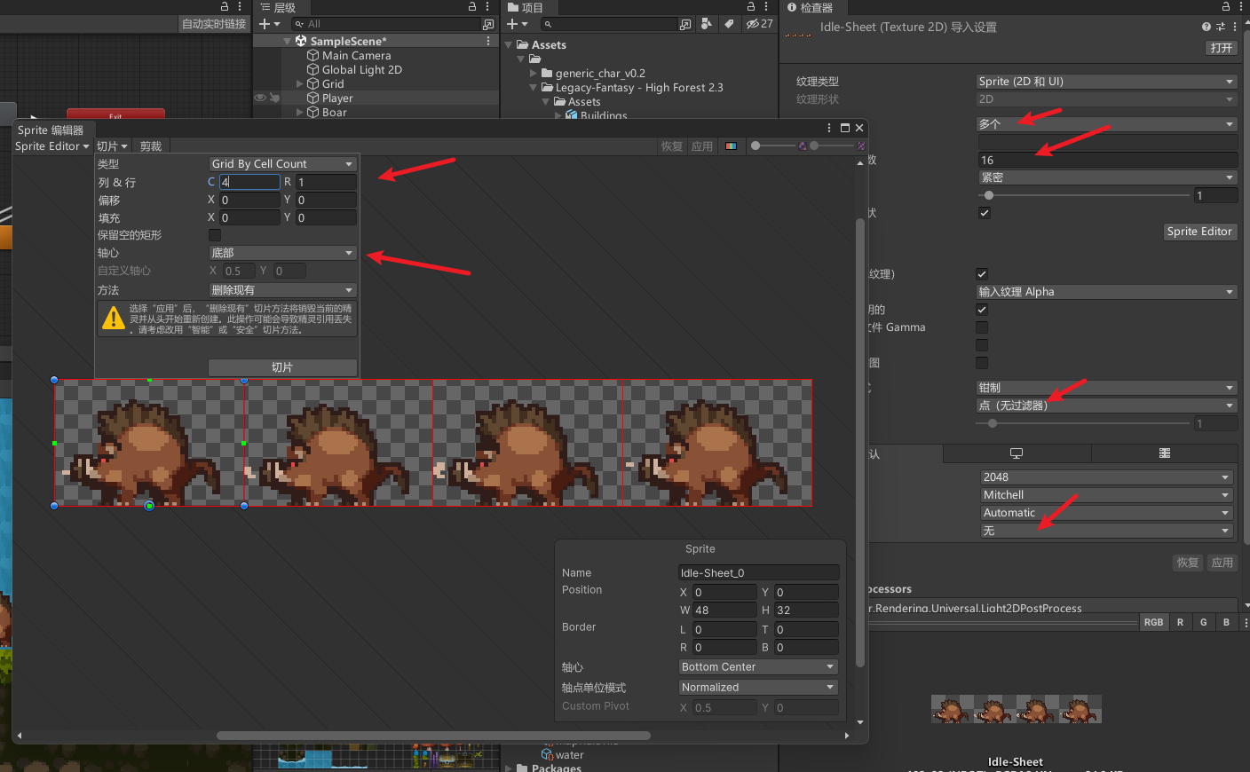Click Project search-by-label tag icon
This screenshot has width=1250, height=772.
(x=729, y=24)
